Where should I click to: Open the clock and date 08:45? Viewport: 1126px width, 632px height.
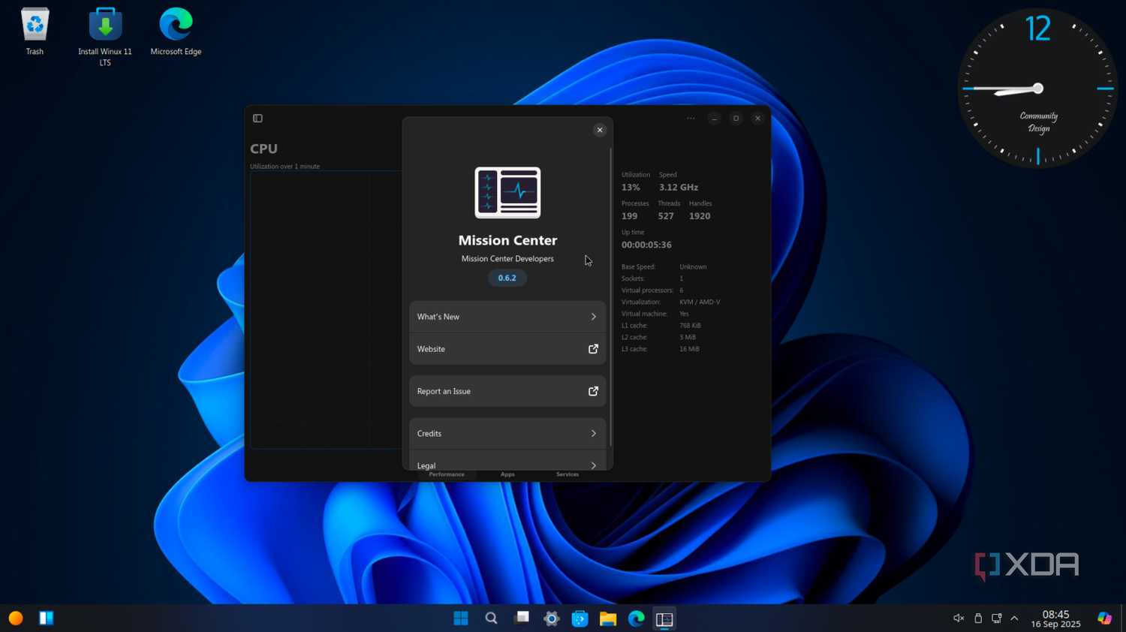click(x=1055, y=618)
